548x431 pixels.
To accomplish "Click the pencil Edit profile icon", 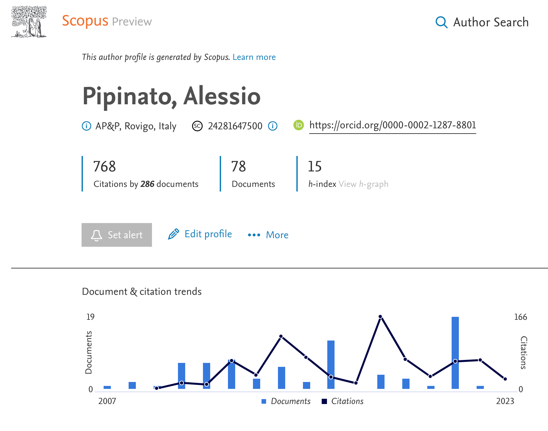I will pyautogui.click(x=173, y=234).
